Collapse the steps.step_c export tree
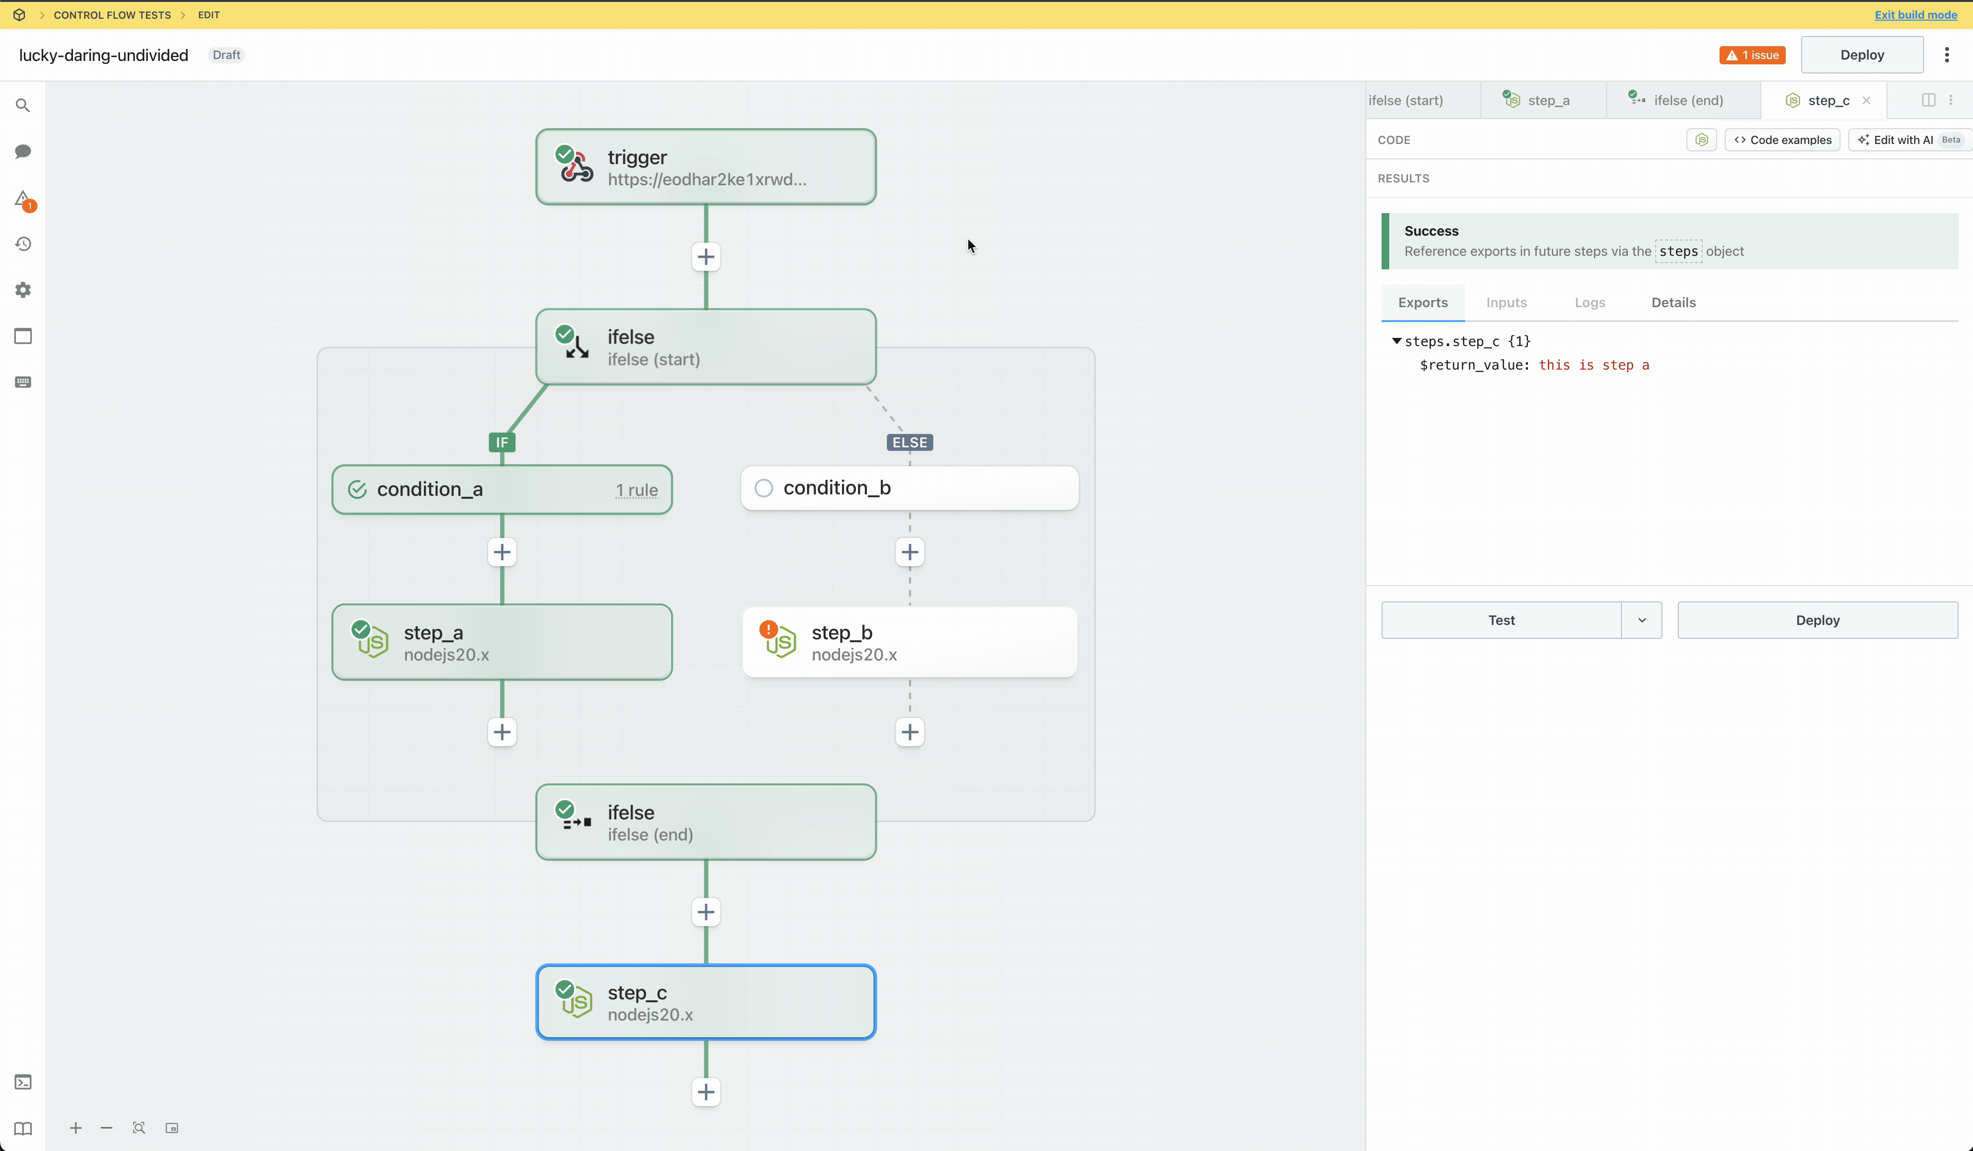The height and width of the screenshot is (1151, 1973). tap(1396, 341)
